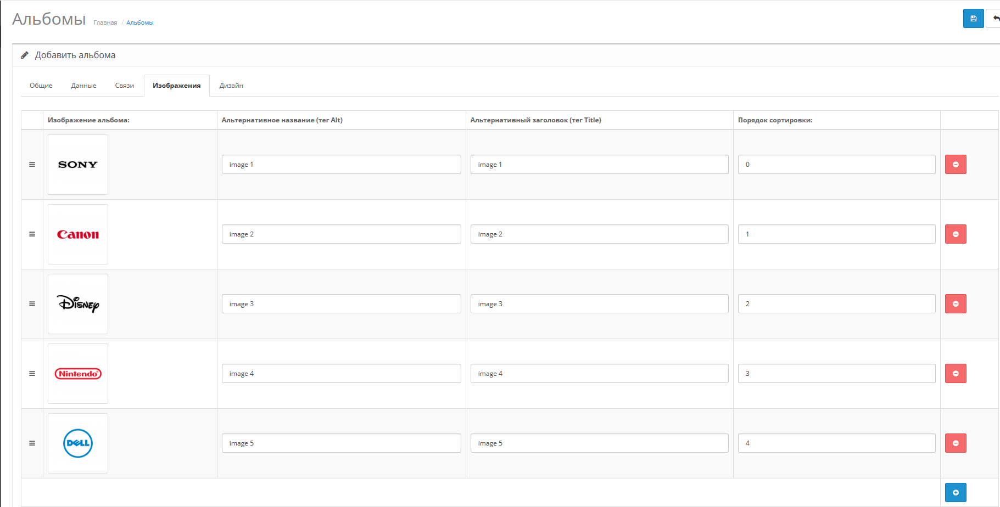Delete the Nintendo image row

[x=955, y=374]
